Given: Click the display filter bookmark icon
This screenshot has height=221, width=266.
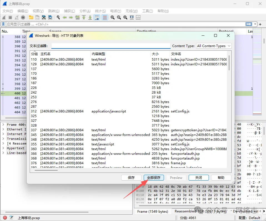Looking at the screenshot, I should [4, 24].
